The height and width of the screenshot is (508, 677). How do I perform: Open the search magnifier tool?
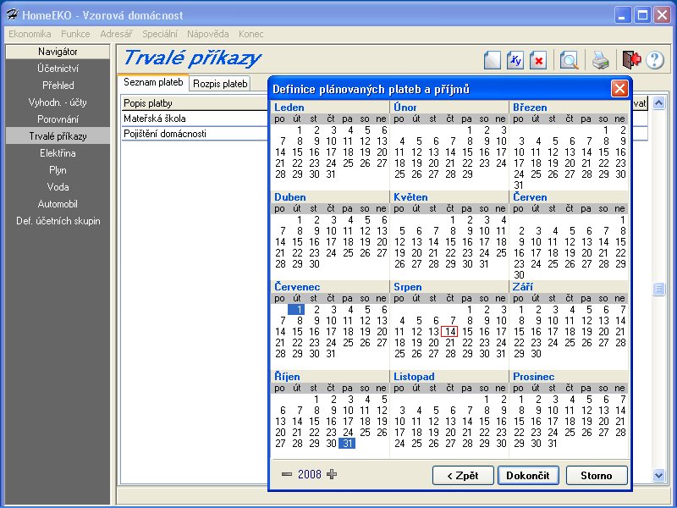tap(569, 60)
